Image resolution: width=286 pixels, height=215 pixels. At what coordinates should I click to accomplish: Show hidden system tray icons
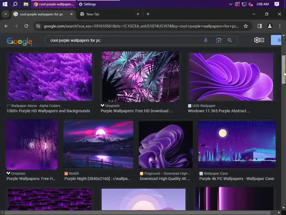(230, 4)
